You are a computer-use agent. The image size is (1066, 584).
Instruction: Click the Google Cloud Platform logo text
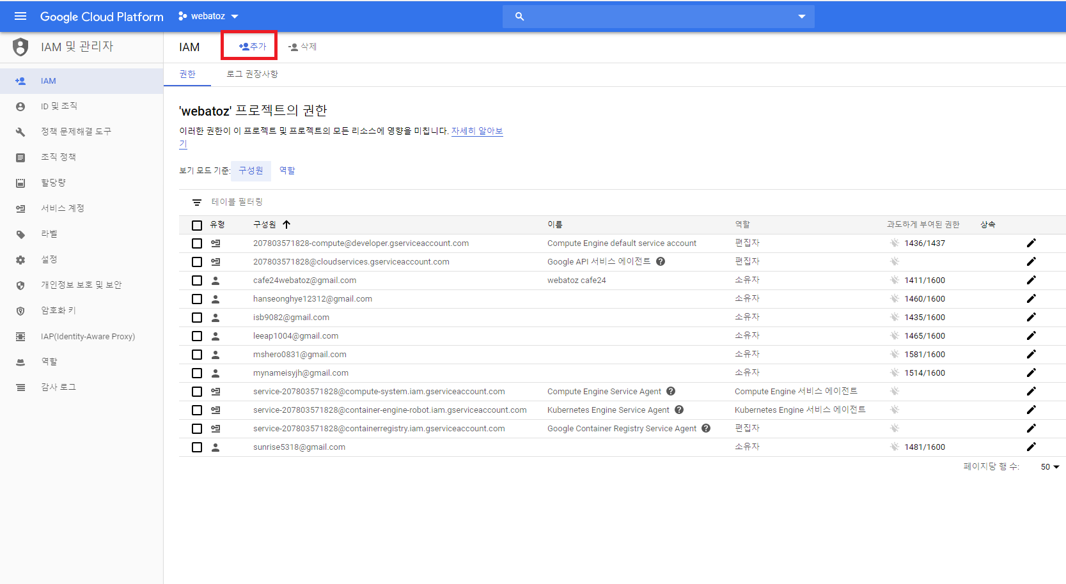click(102, 17)
